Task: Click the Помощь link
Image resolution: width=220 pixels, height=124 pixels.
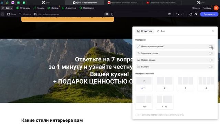Action: coord(207,8)
